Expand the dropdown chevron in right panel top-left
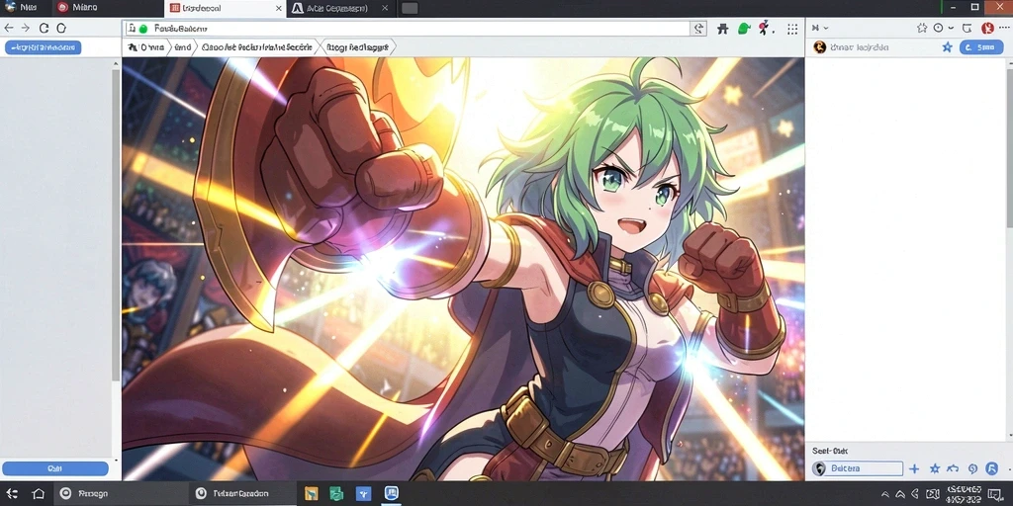This screenshot has width=1013, height=506. click(826, 29)
